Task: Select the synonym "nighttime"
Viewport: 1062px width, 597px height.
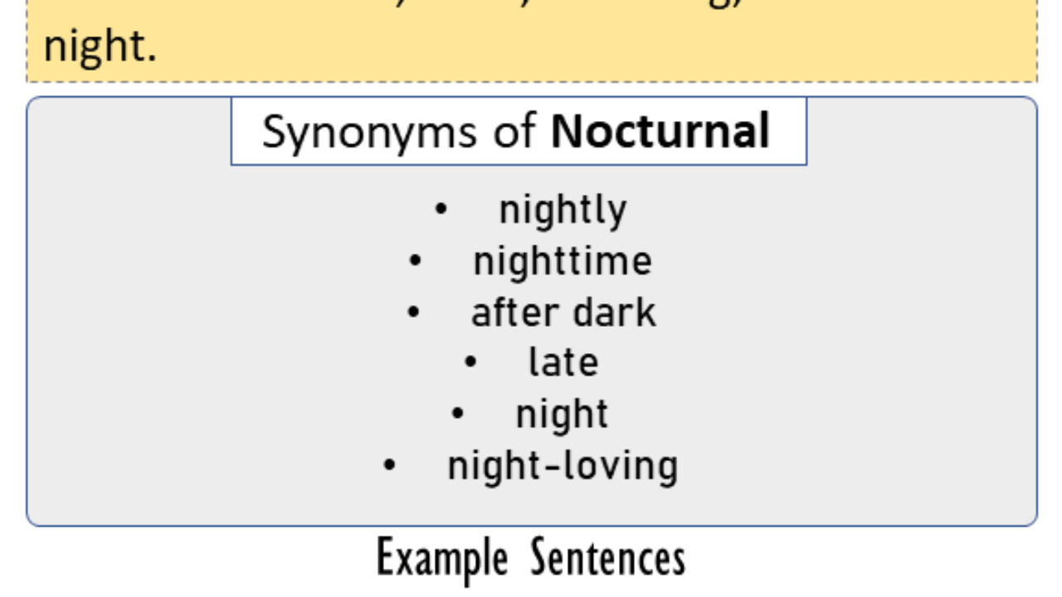Action: (563, 261)
